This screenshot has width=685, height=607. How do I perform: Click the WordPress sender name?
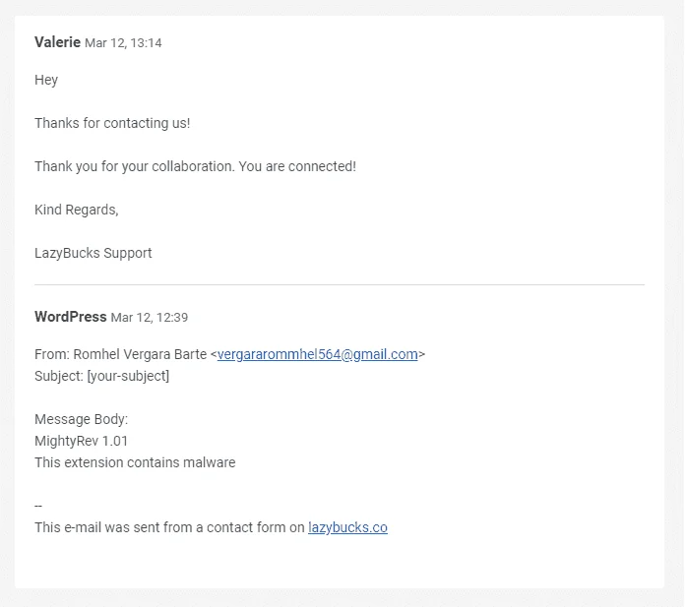coord(70,317)
